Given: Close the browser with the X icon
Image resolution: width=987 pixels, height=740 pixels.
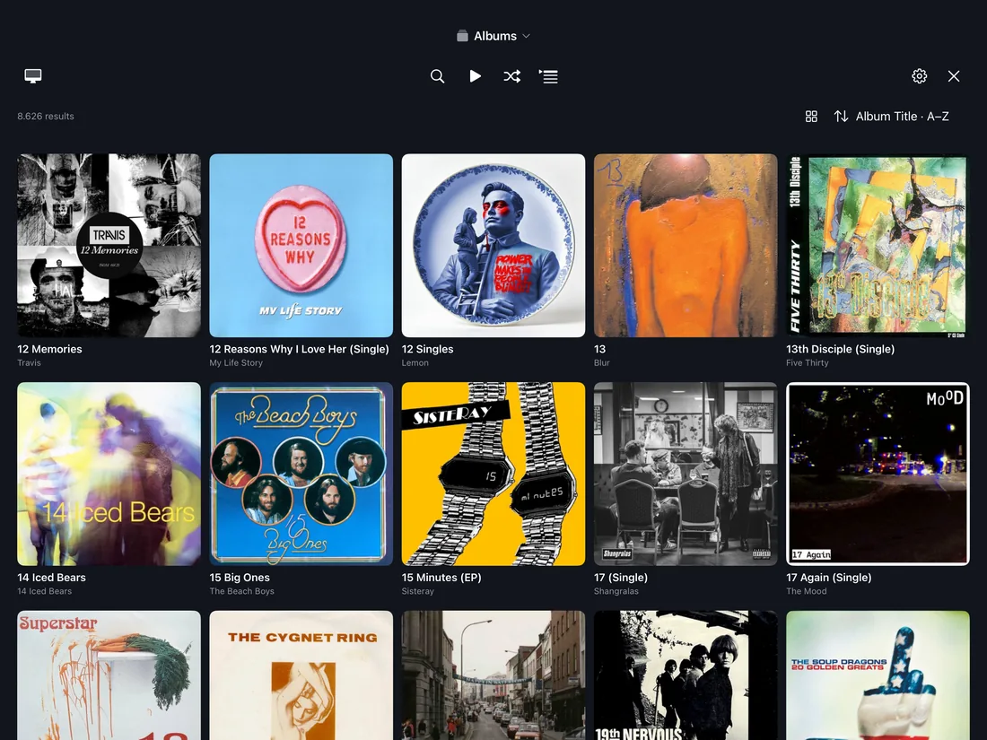Looking at the screenshot, I should click(954, 76).
